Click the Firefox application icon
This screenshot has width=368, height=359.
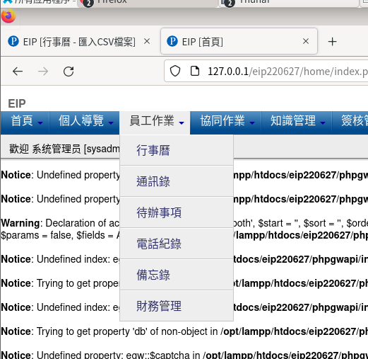(x=8, y=16)
